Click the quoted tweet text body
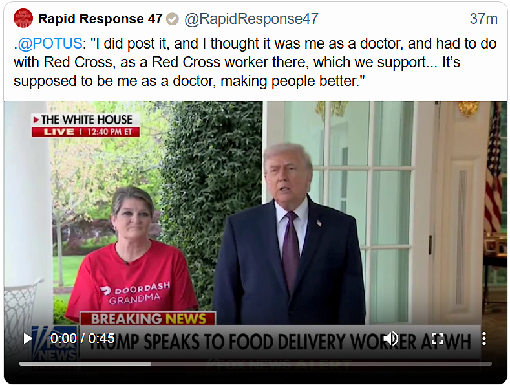The image size is (510, 385). click(x=255, y=62)
